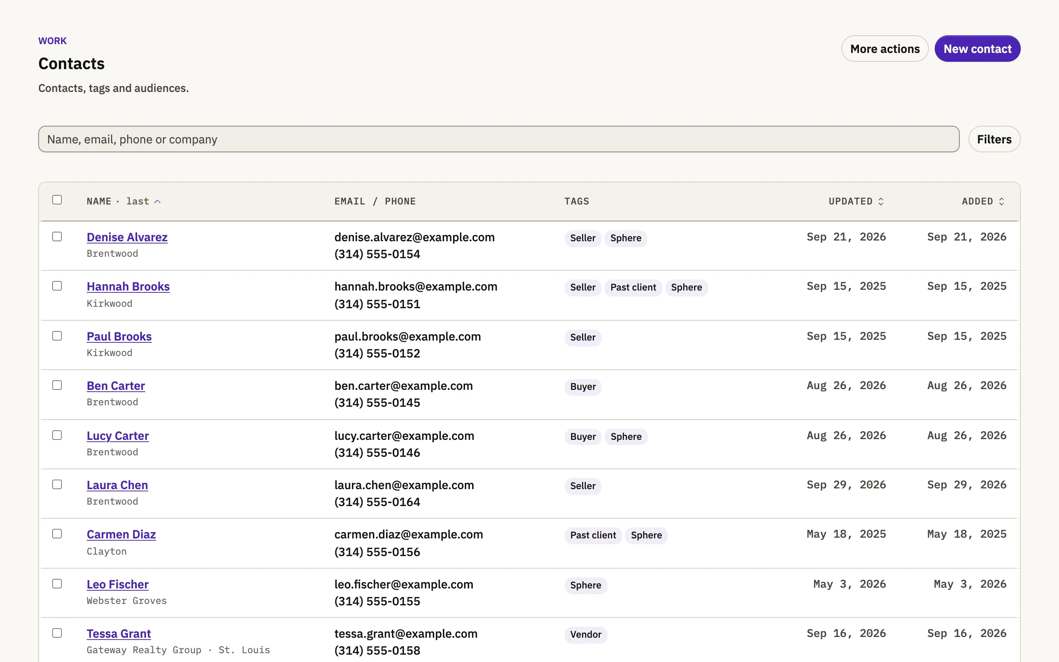Click Past client tag on Carmen Diaz

point(593,535)
